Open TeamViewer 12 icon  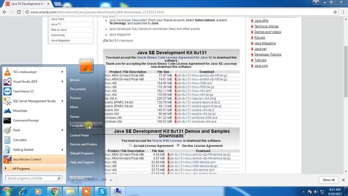(x=7, y=91)
